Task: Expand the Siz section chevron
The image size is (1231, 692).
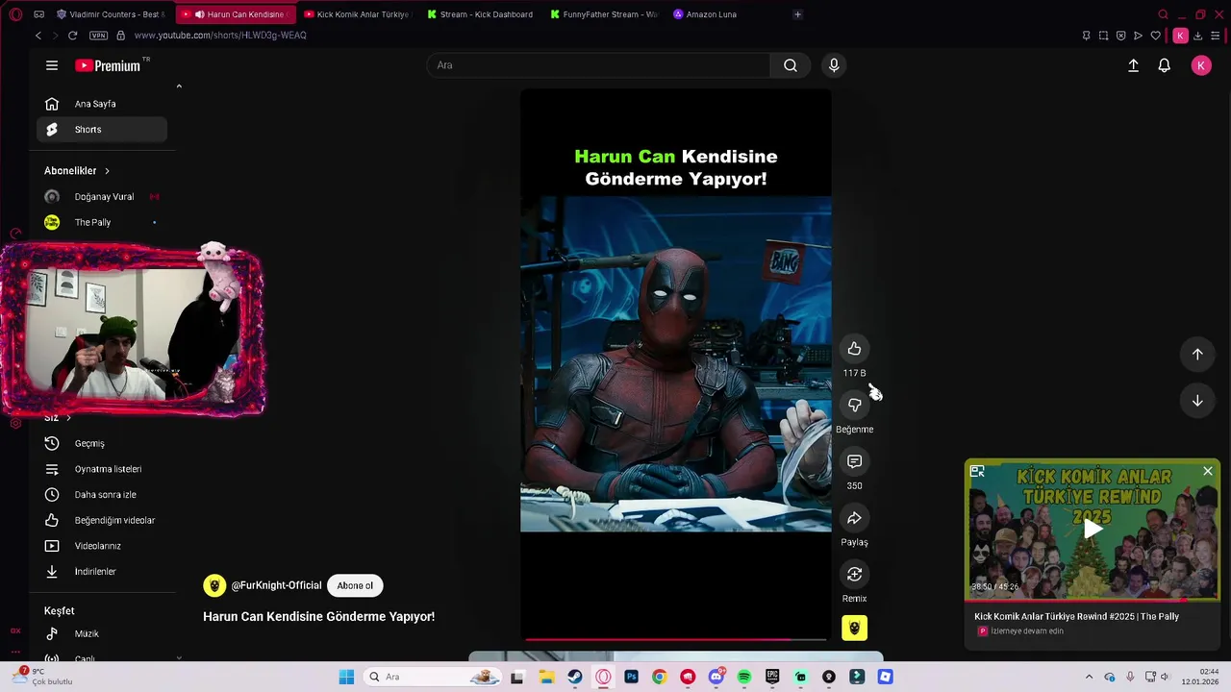Action: tap(68, 418)
